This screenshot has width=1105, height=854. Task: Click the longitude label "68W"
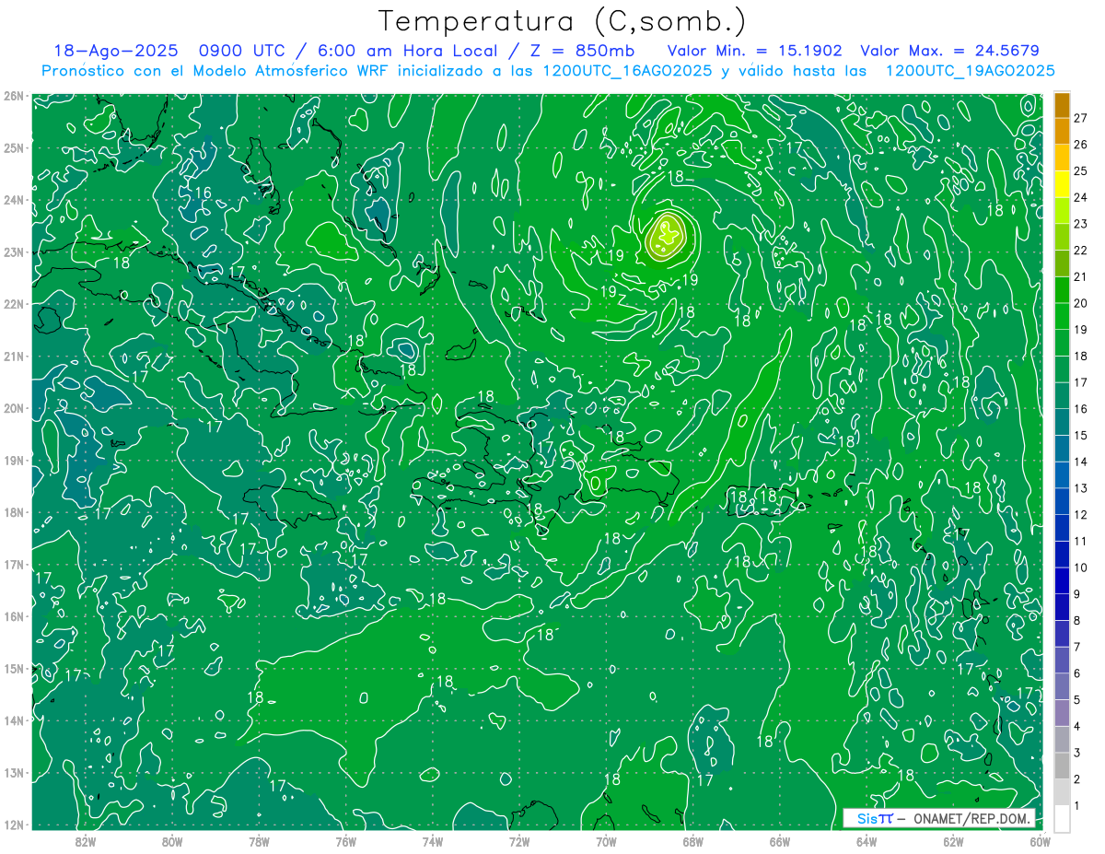point(692,842)
